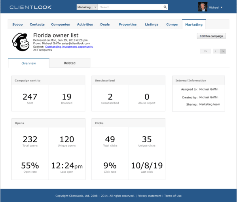Open the Comps tab
The width and height of the screenshot is (237, 202).
[172, 25]
